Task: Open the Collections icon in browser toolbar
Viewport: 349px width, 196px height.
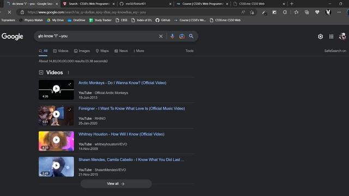Action: (306, 12)
